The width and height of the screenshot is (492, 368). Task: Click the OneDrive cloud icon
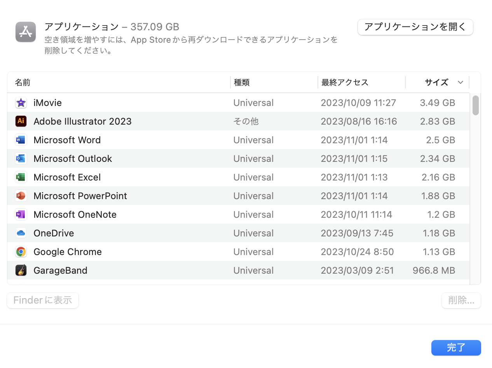[21, 233]
